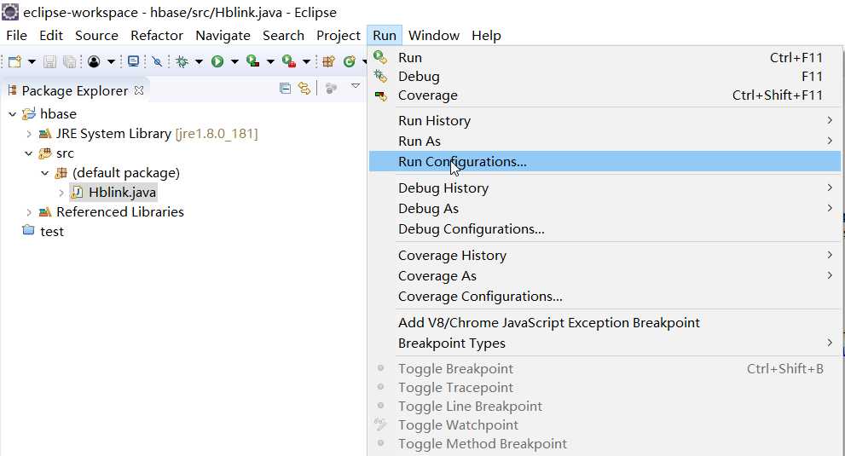Click the Save disk icon
Image resolution: width=845 pixels, height=456 pixels.
coord(49,61)
